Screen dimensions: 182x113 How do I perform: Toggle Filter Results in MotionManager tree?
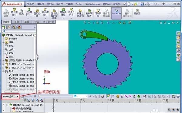41,100
